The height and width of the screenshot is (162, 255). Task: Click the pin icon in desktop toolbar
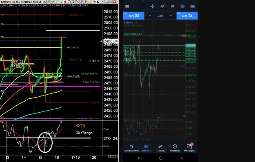102,2
